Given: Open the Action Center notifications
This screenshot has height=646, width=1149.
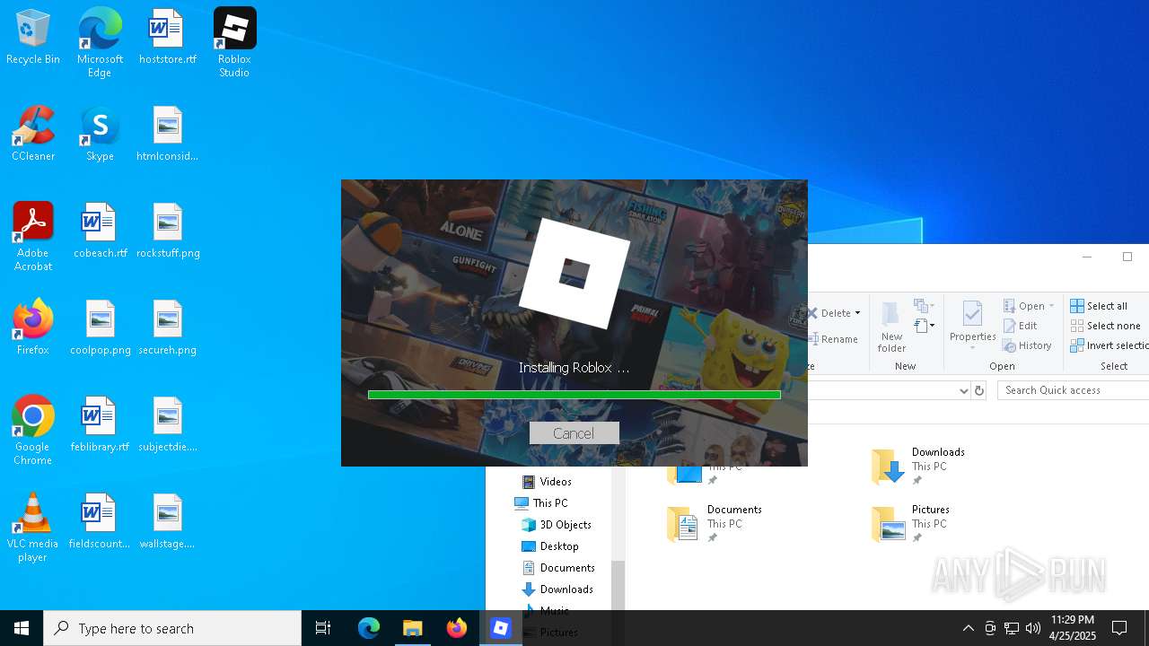Looking at the screenshot, I should [x=1119, y=628].
